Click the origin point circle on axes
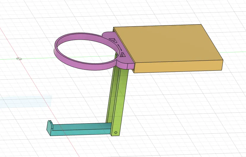Image resolution: width=246 pixels, height=157 pixels. tap(19, 59)
